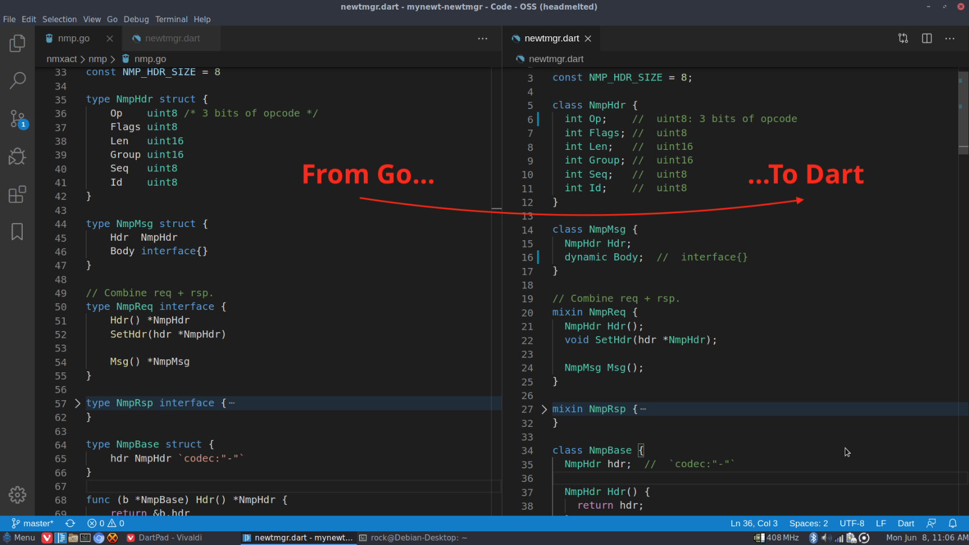Open the Terminal menu
Viewport: 969px width, 545px height.
pos(171,19)
